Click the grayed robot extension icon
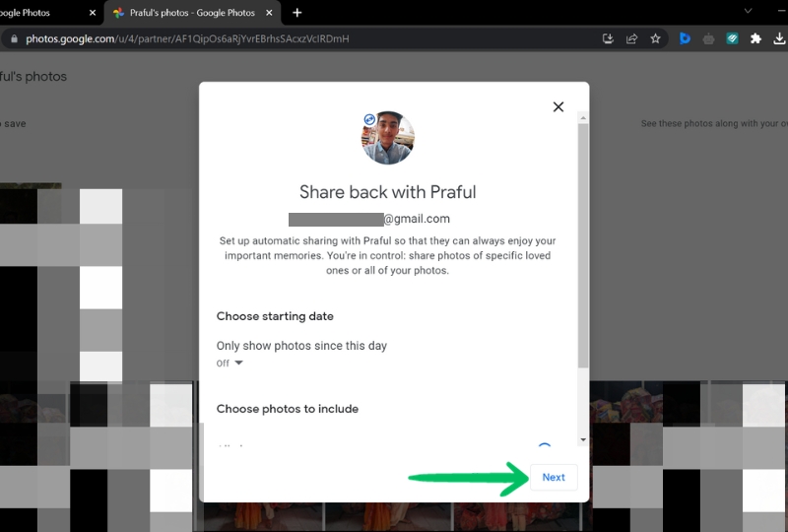788x532 pixels. [708, 38]
